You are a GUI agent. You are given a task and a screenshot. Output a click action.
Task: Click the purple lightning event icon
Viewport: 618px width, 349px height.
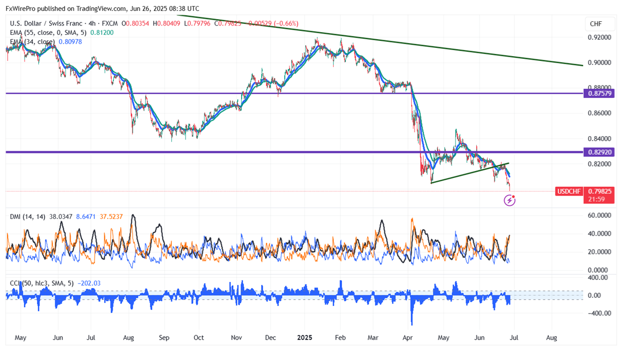[x=509, y=200]
